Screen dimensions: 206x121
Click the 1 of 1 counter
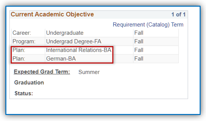tap(179, 14)
